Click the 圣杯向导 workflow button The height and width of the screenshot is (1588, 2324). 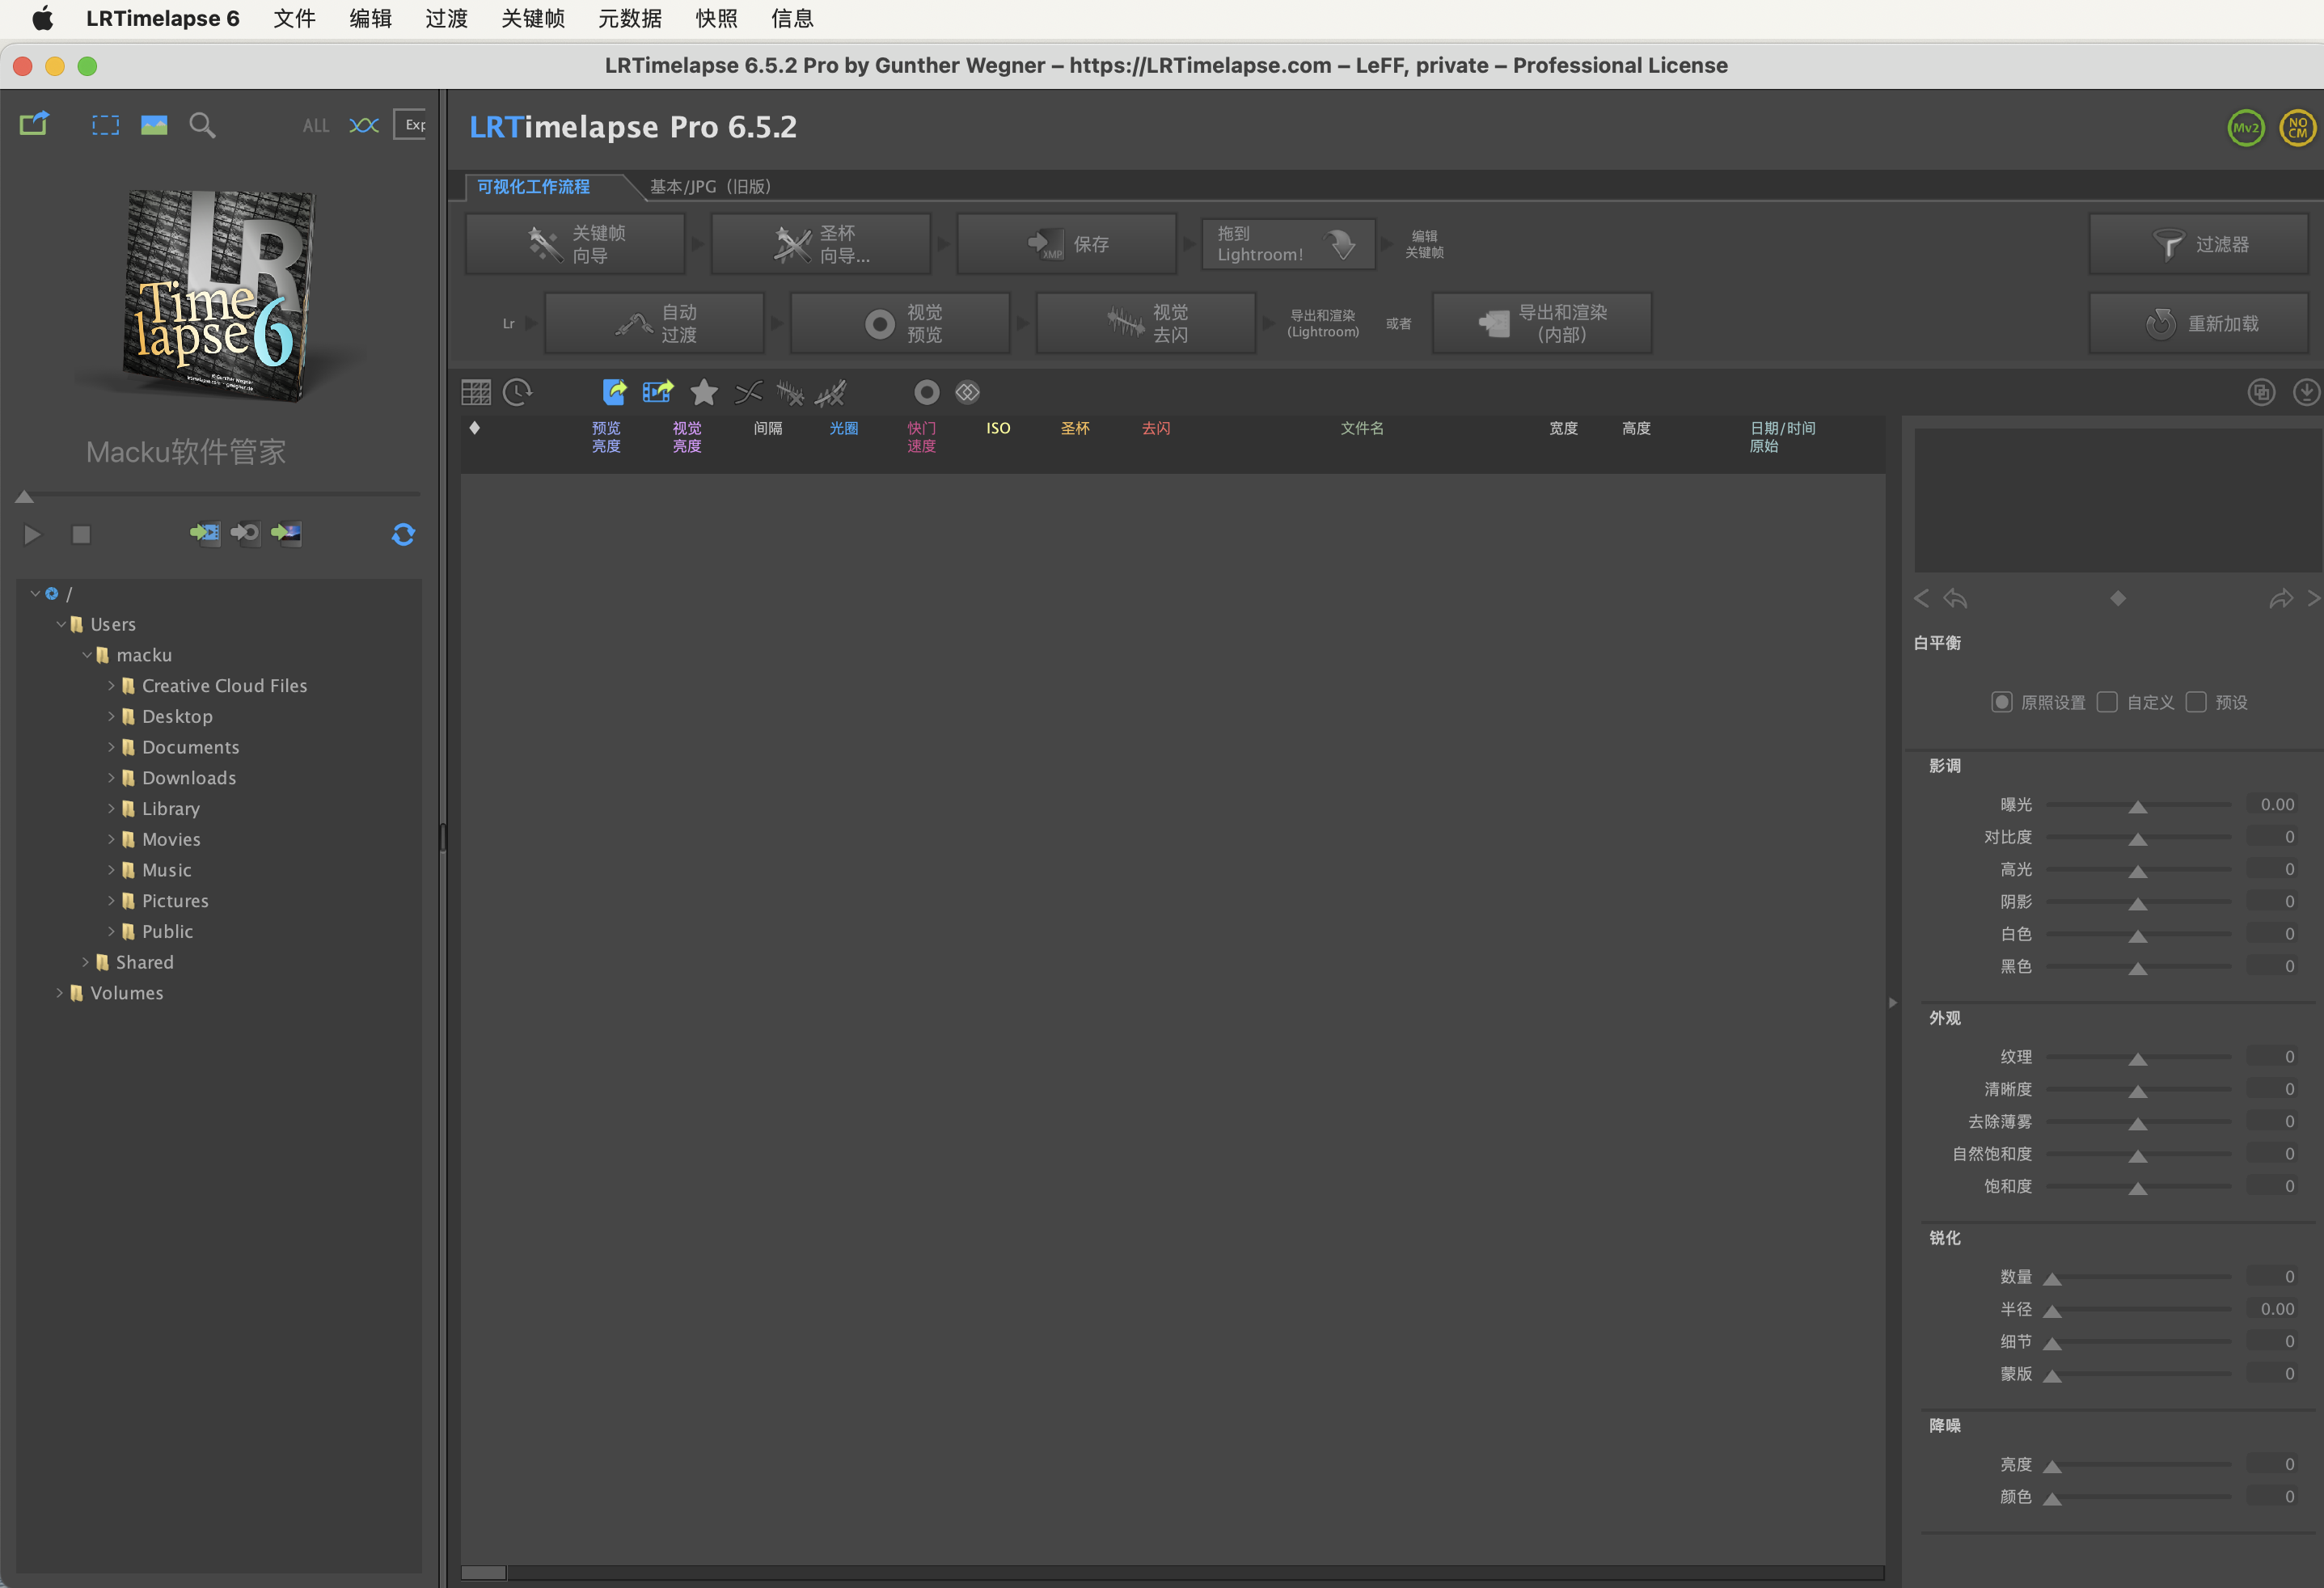click(821, 244)
